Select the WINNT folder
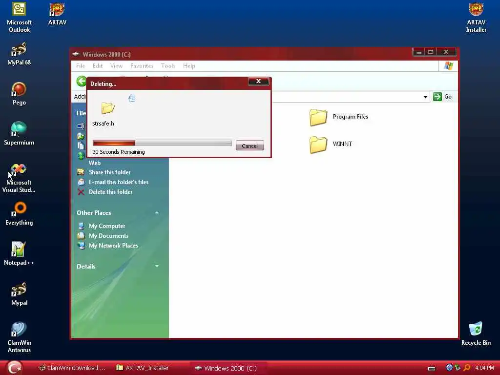Image resolution: width=500 pixels, height=375 pixels. (331, 144)
